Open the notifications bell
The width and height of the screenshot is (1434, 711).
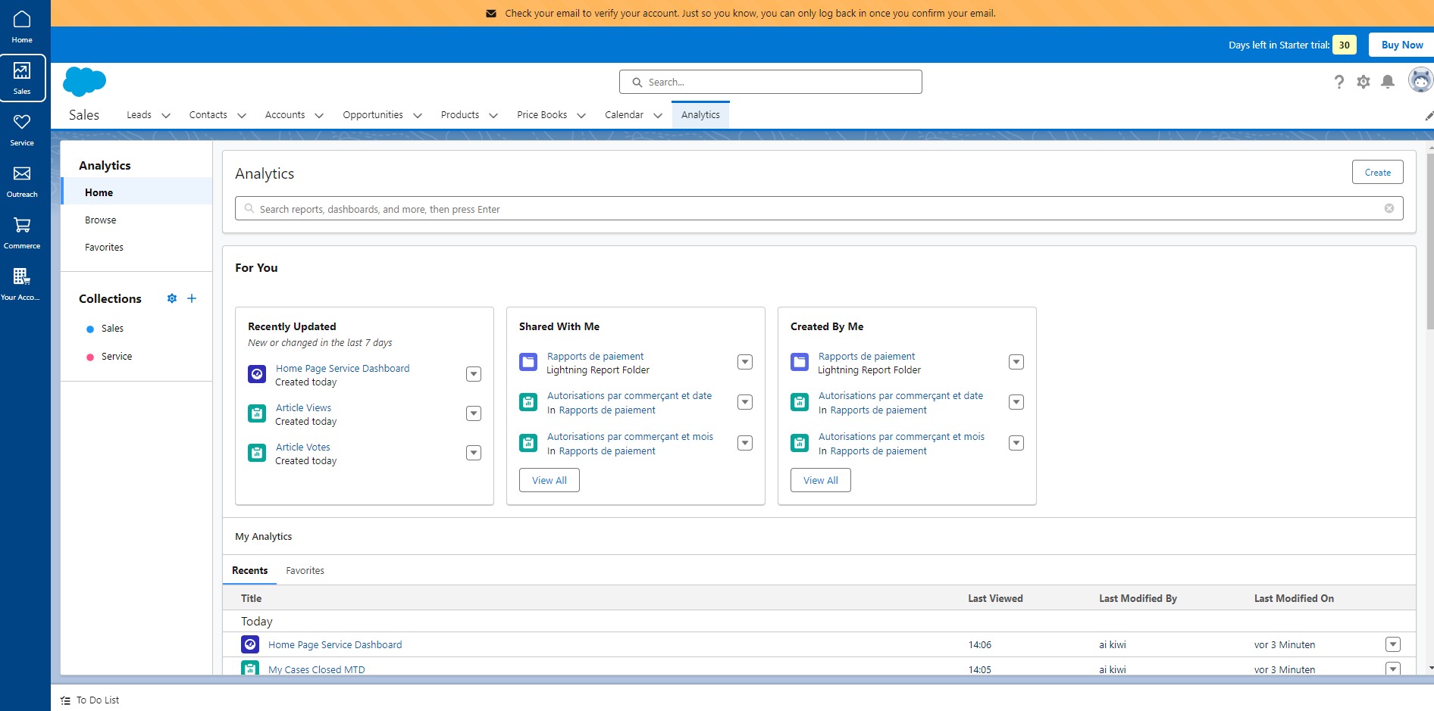(1388, 82)
